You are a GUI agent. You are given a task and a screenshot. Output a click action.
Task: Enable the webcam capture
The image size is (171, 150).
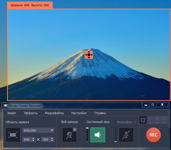pyautogui.click(x=69, y=135)
